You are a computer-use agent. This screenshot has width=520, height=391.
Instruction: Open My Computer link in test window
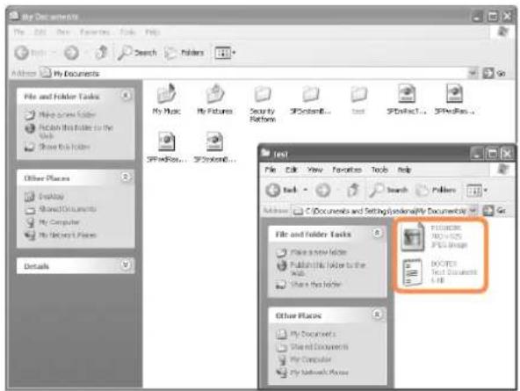pos(304,359)
